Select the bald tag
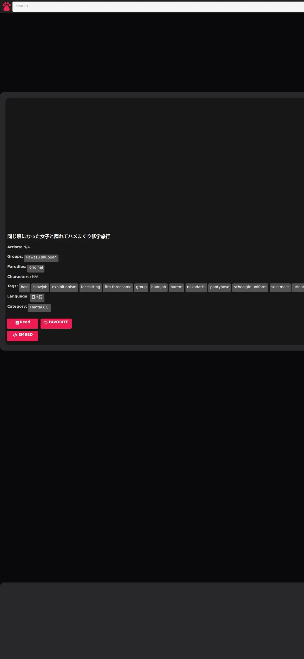This screenshot has height=659, width=304. [25, 288]
